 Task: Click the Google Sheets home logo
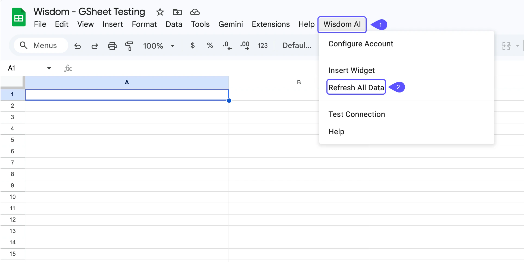19,17
